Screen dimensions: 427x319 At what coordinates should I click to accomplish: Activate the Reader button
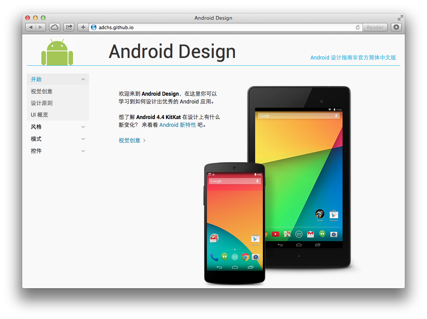point(375,27)
